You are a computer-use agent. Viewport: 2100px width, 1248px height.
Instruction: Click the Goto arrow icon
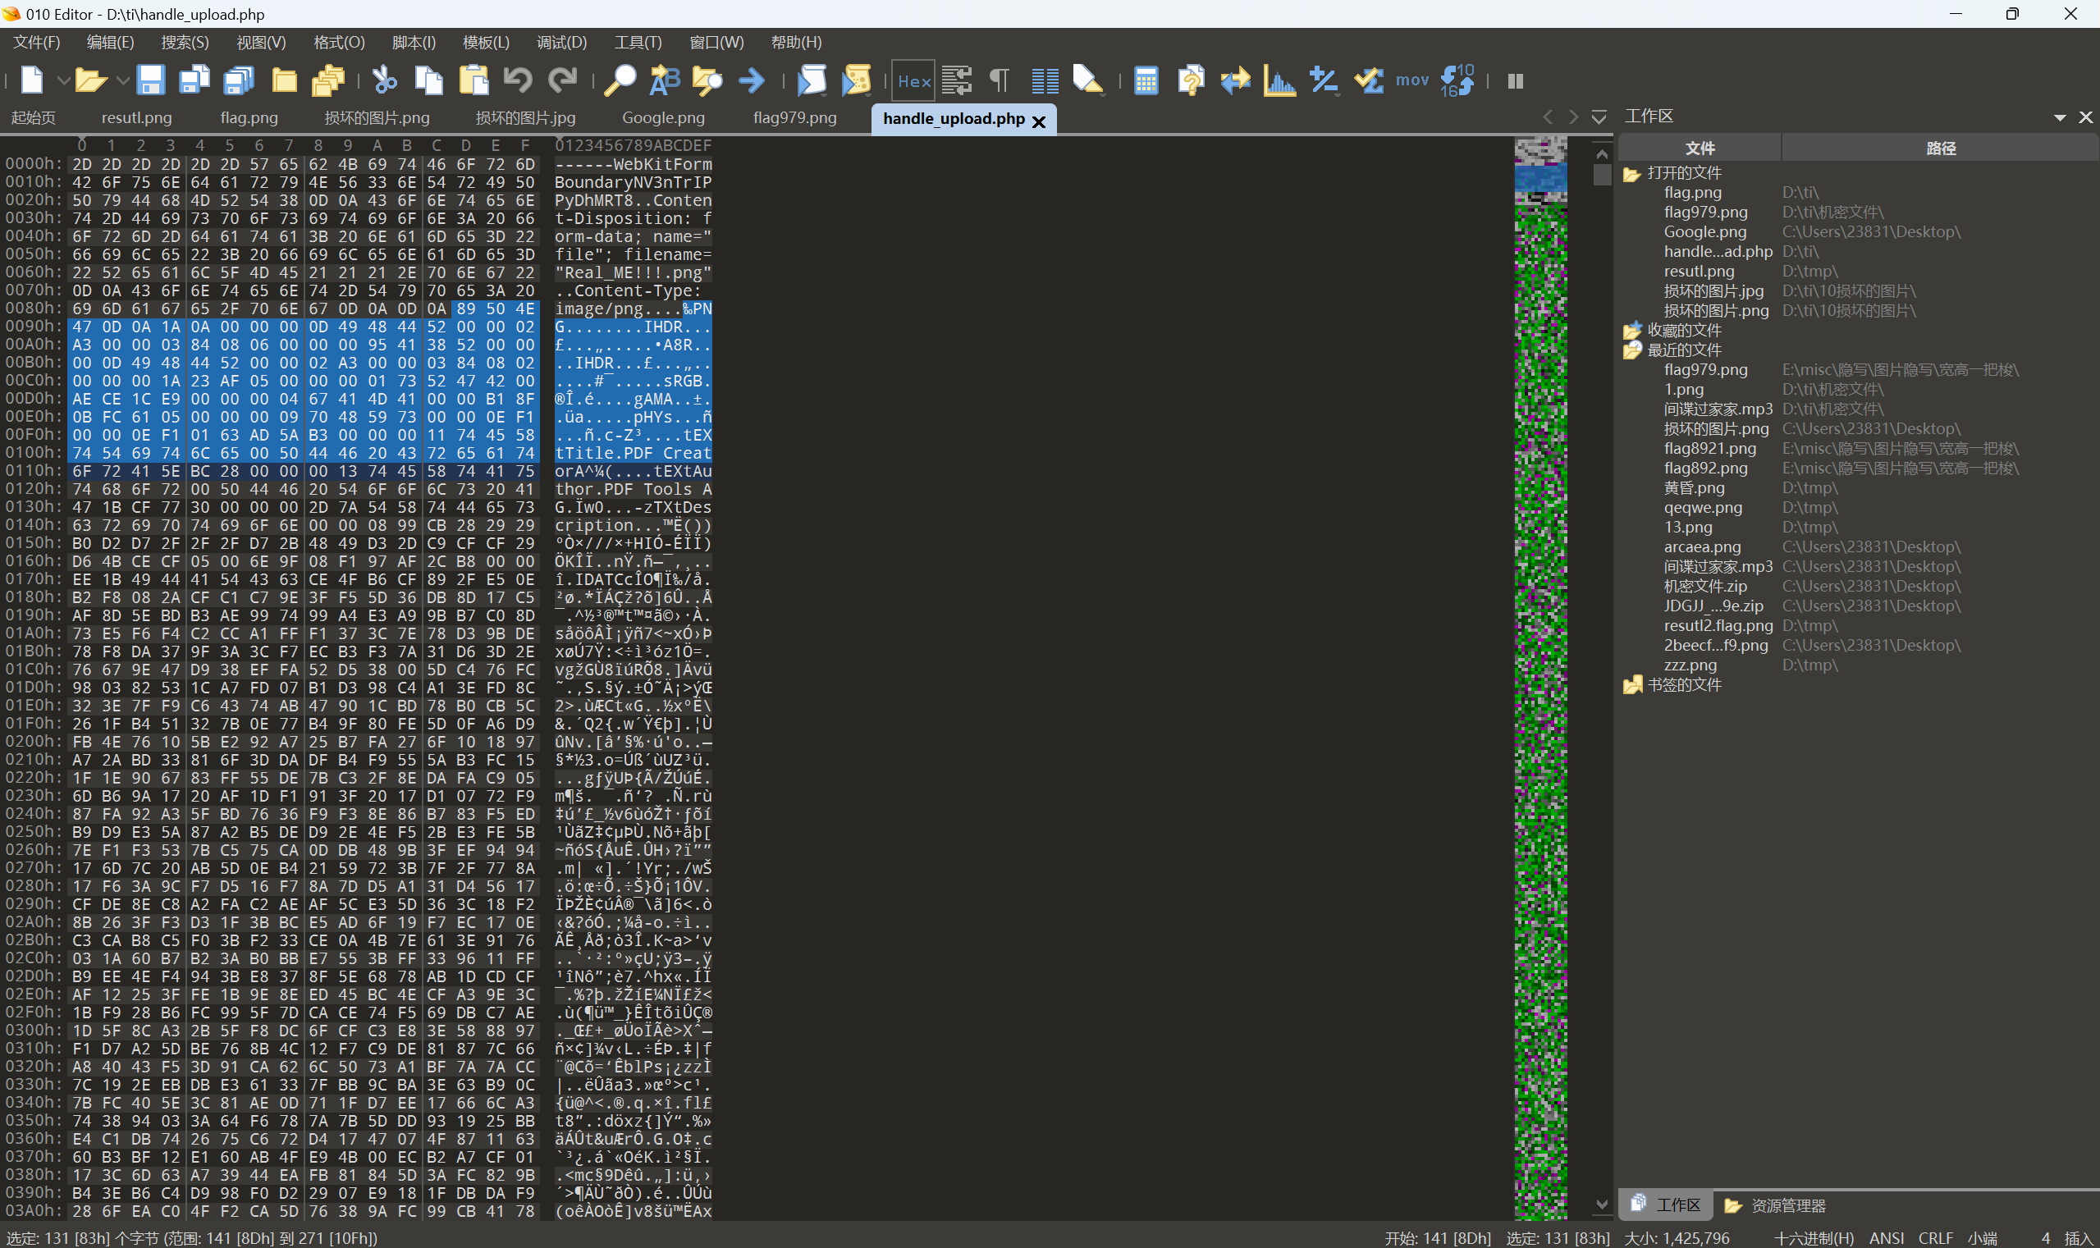(751, 80)
